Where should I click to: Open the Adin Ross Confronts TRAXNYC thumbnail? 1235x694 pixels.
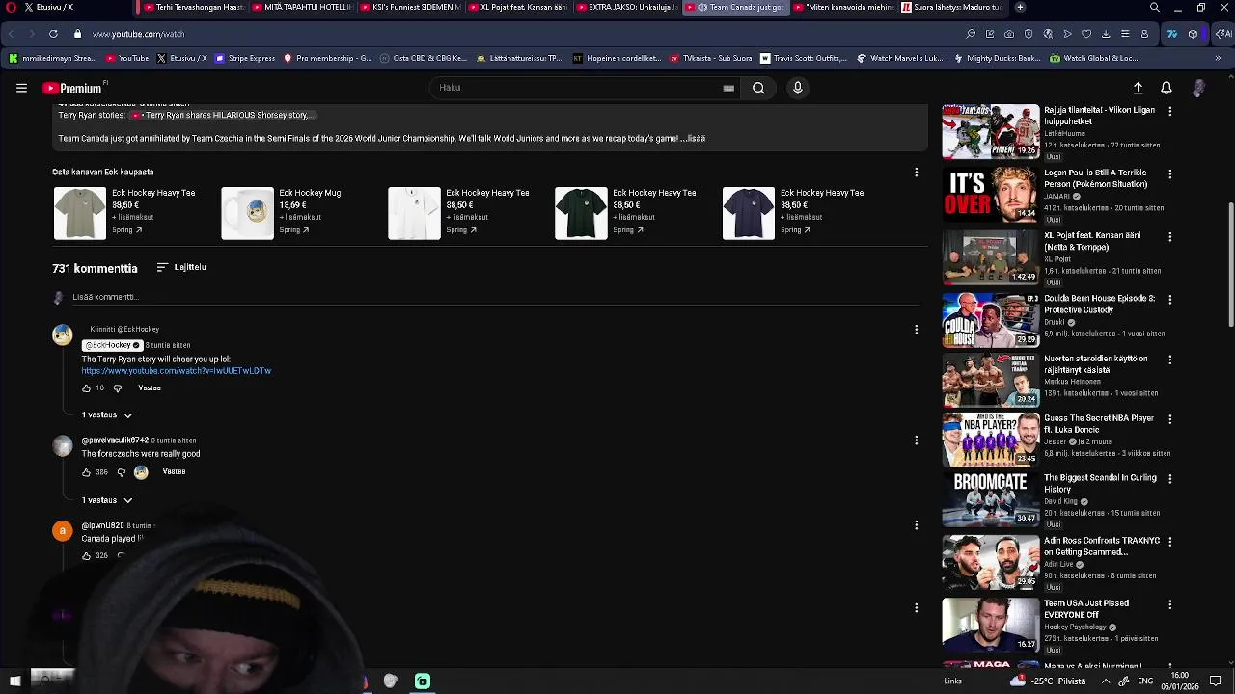click(x=991, y=562)
